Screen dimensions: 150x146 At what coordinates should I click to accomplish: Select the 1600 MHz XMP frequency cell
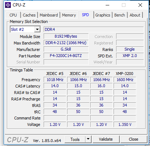[125, 80]
